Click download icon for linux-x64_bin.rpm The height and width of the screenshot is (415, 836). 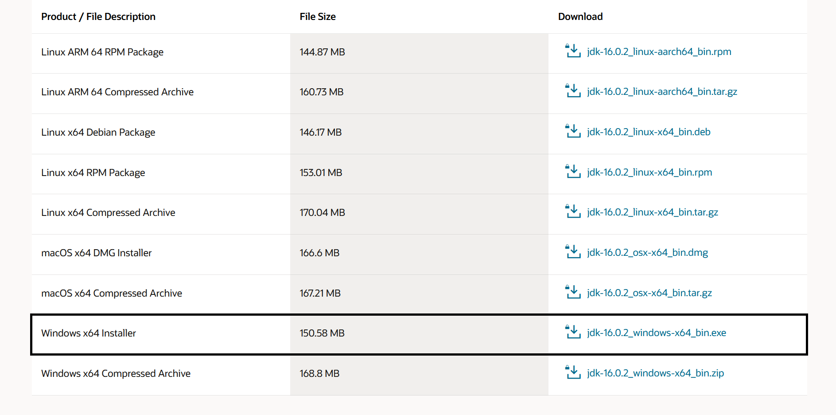pos(573,172)
